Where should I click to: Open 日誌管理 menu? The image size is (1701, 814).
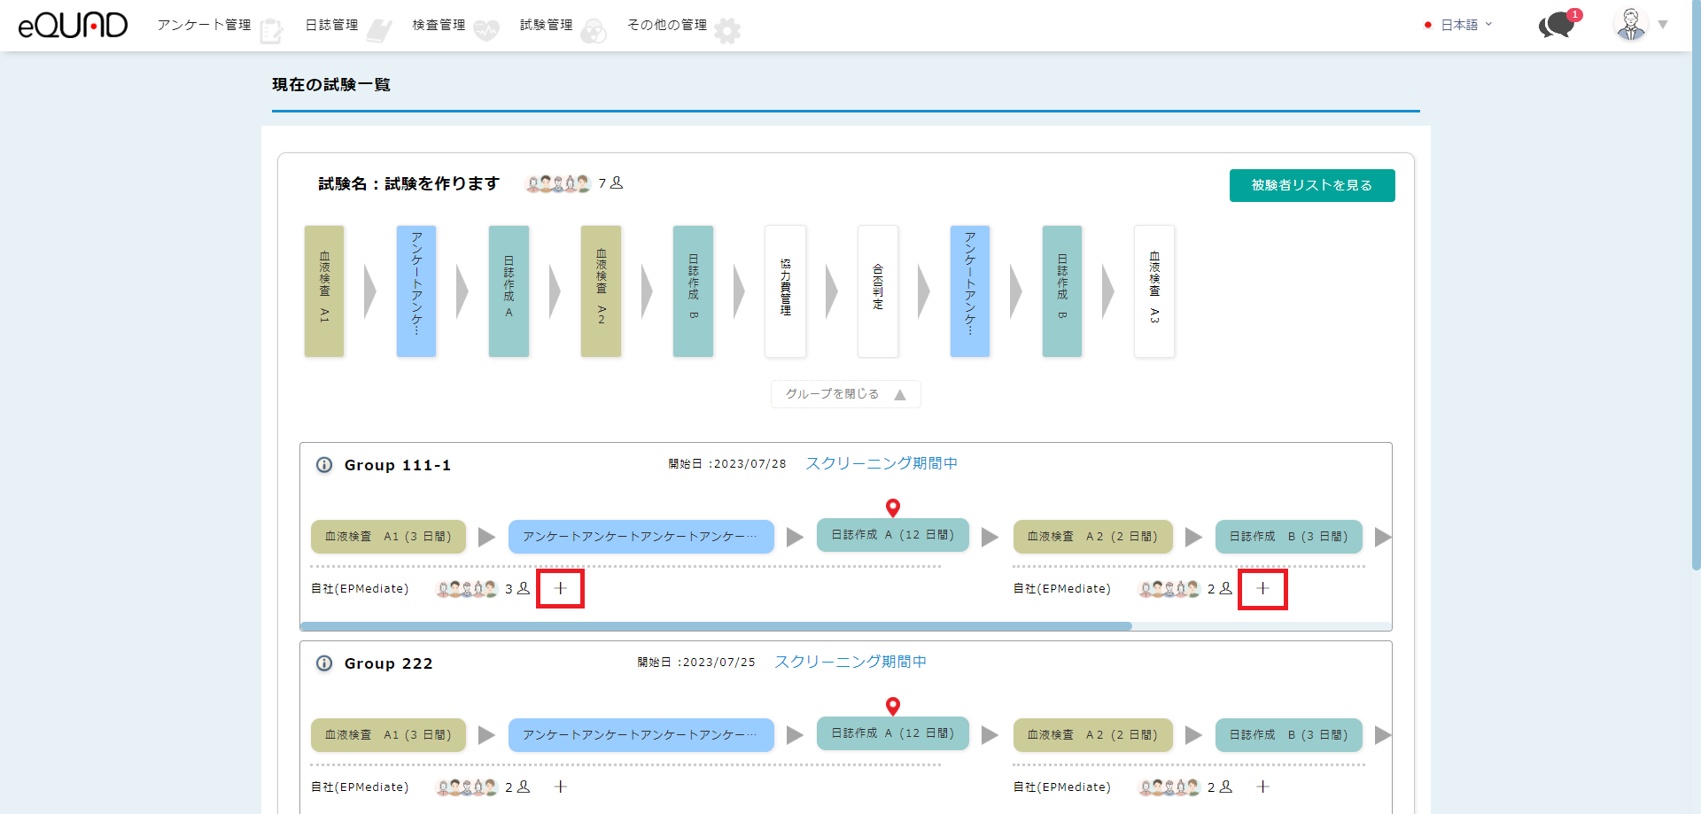coord(332,25)
